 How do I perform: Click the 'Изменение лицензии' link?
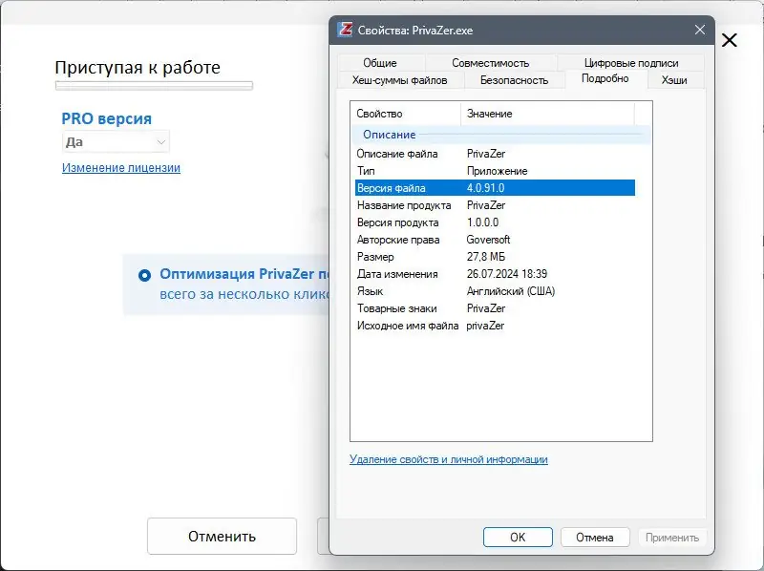pyautogui.click(x=121, y=168)
